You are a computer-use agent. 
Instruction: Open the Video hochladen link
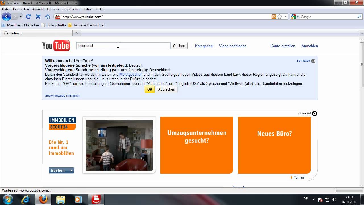[233, 46]
